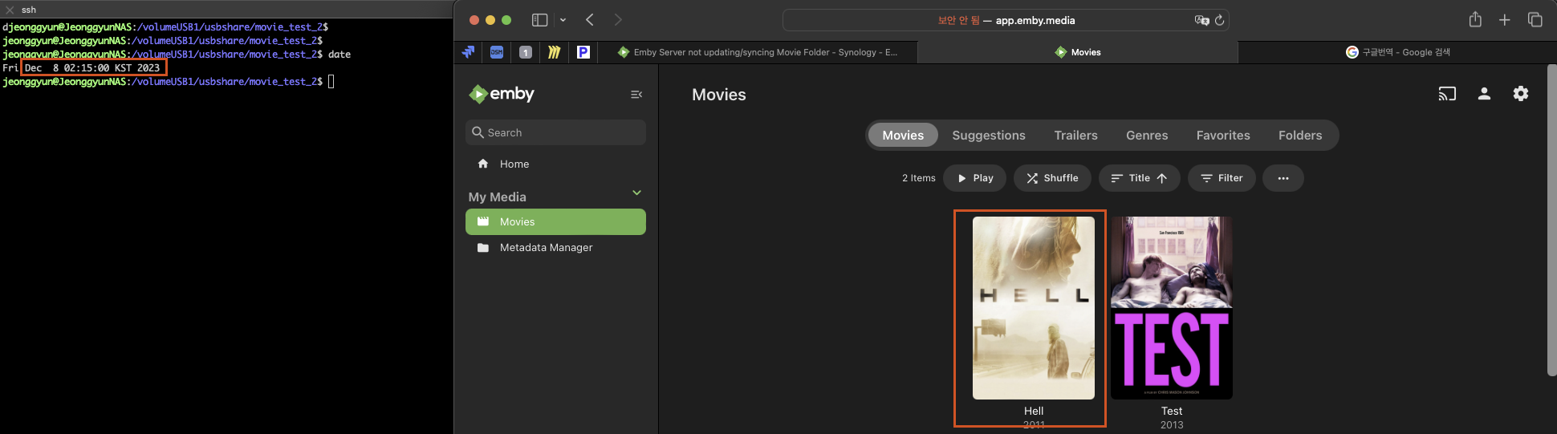Switch to the Google search tab
The image size is (1557, 434).
(x=1397, y=52)
